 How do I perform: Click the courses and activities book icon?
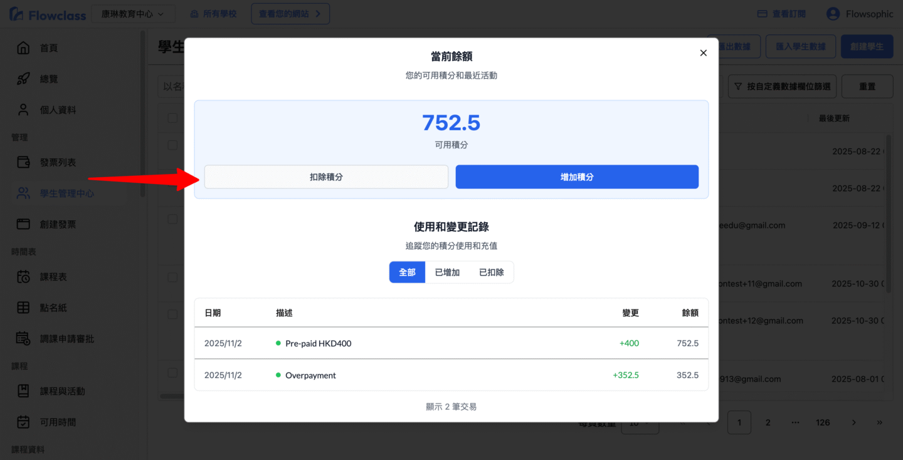point(23,391)
